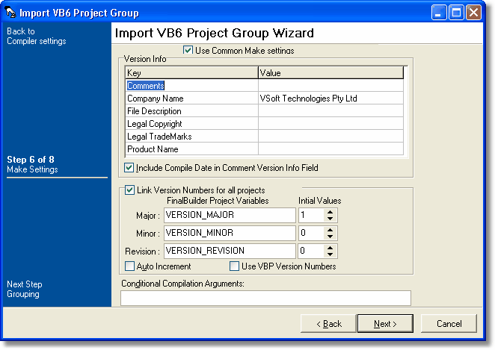This screenshot has height=350, width=495.
Task: Toggle Include Compile Date in Comment checkbox
Action: [129, 168]
